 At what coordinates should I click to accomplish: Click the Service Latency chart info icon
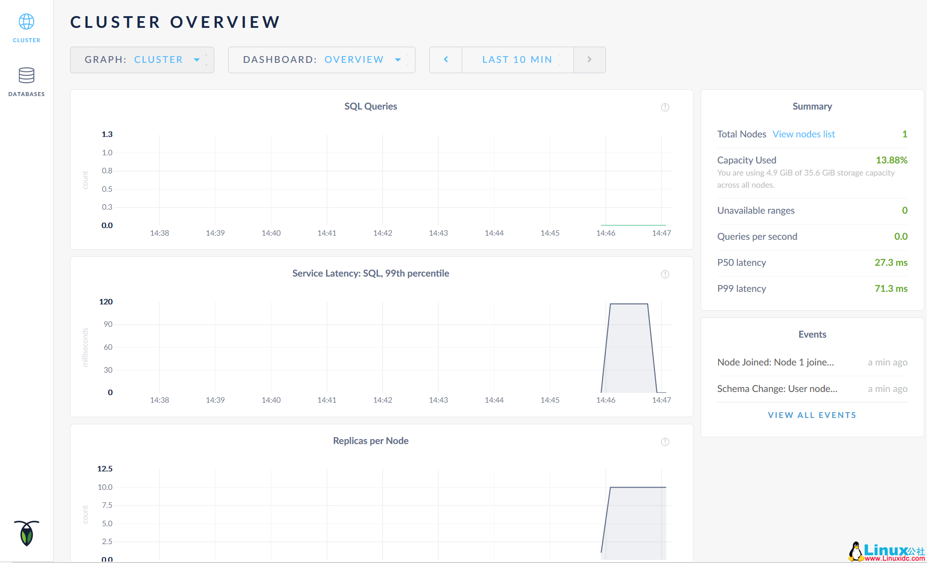click(x=665, y=274)
